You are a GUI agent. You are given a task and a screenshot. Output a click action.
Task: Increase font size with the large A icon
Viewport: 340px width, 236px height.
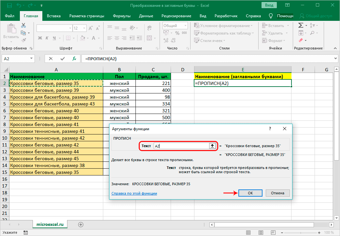(91, 28)
